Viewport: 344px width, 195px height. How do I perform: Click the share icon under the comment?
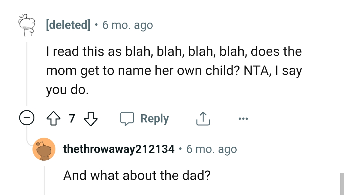point(203,118)
